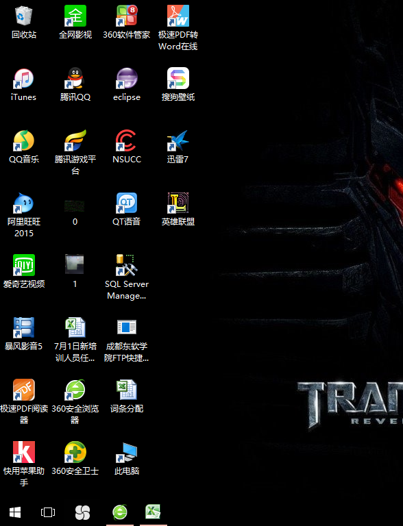Open 腾讯游戏平台 shortcut
This screenshot has width=403, height=526.
(x=75, y=140)
